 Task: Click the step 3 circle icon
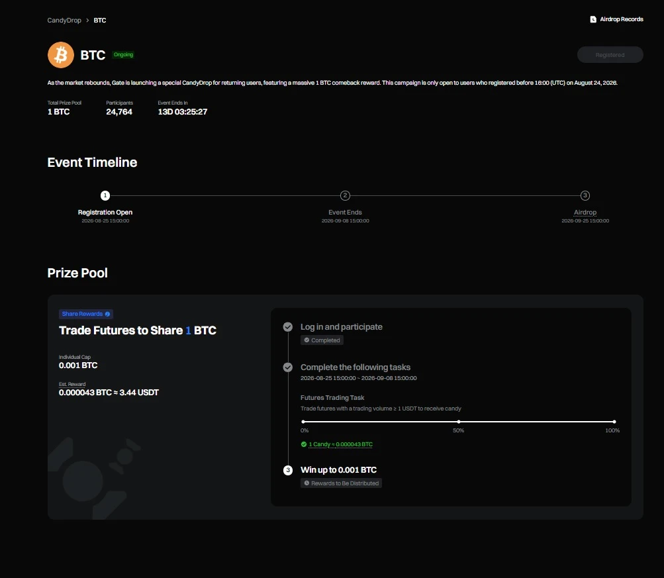tap(287, 470)
